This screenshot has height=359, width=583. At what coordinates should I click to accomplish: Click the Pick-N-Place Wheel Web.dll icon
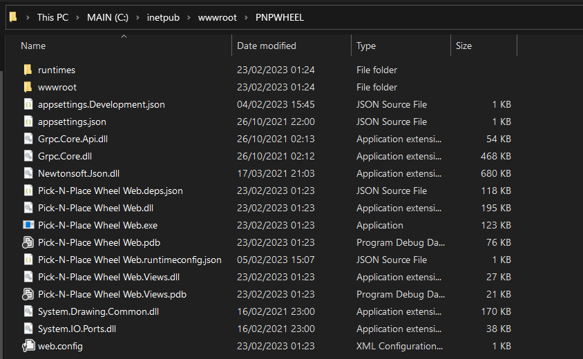[28, 208]
